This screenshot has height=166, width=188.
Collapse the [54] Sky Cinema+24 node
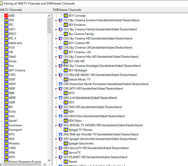[56, 48]
